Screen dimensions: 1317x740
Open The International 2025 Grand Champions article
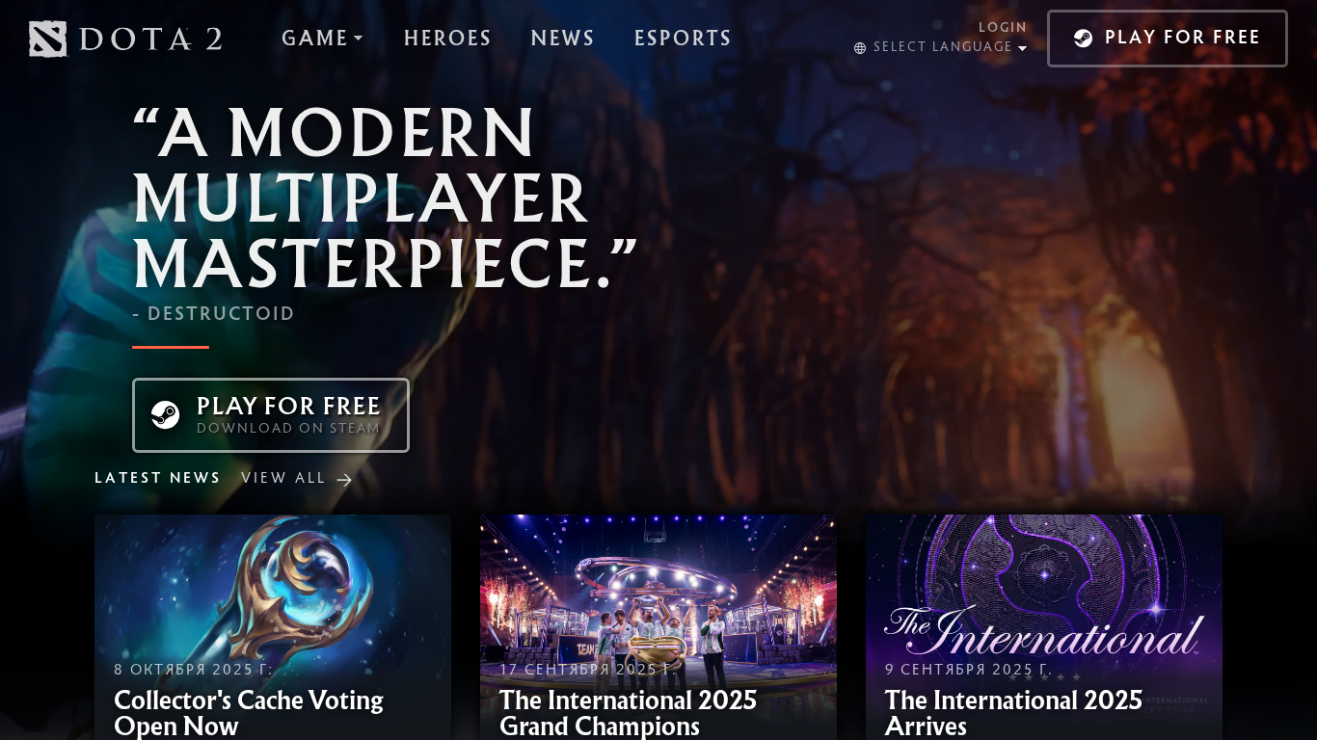(658, 627)
